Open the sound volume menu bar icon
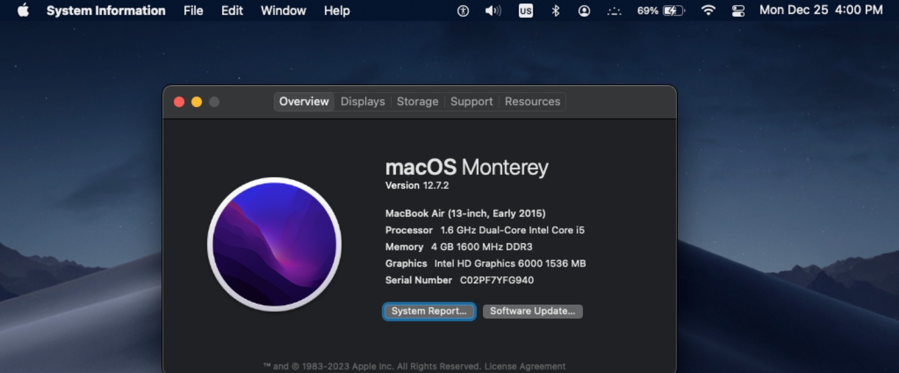The image size is (899, 373). tap(493, 11)
